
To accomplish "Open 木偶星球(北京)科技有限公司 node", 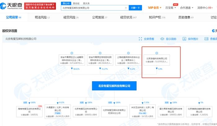I will 58,112.
